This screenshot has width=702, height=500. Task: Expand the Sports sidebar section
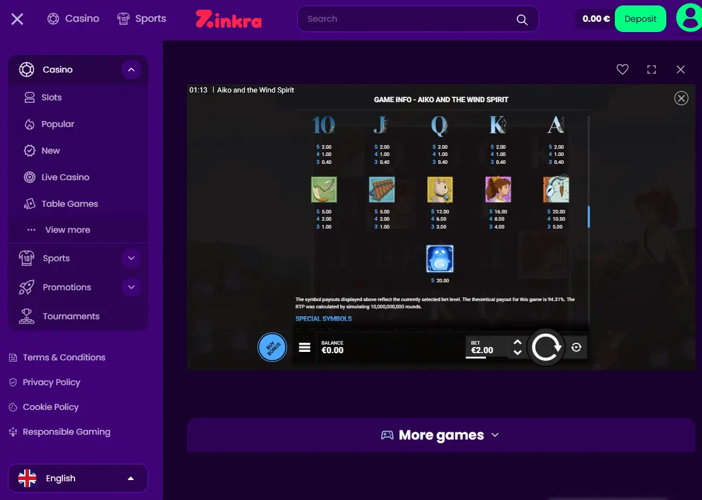pyautogui.click(x=131, y=258)
